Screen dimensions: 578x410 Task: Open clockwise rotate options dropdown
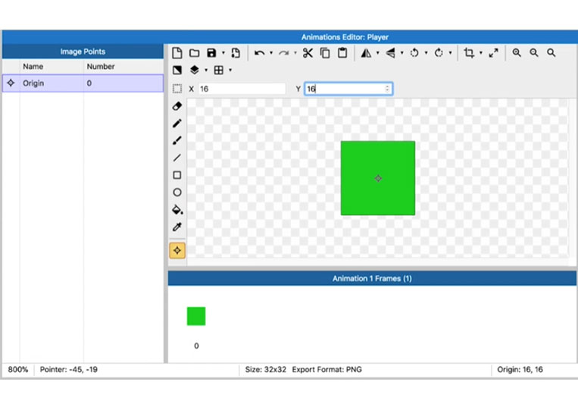[451, 53]
